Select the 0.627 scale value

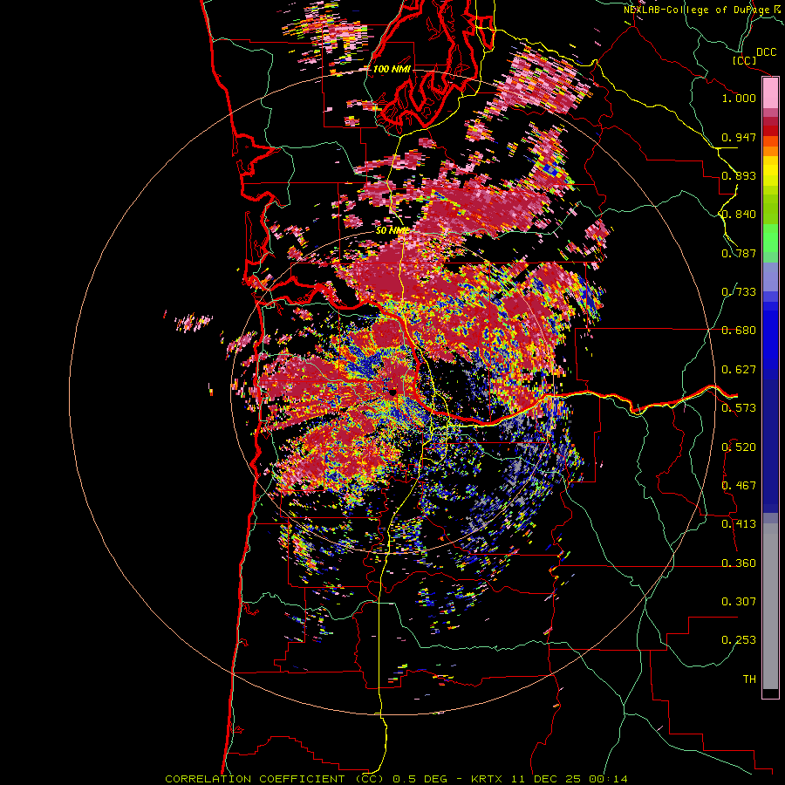coord(739,370)
